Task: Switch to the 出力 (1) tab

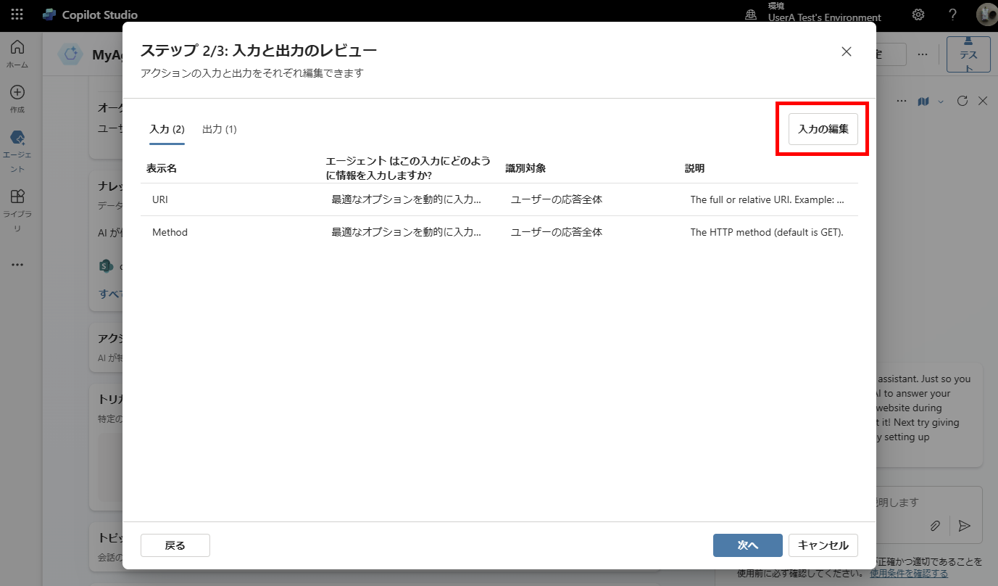Action: [219, 128]
